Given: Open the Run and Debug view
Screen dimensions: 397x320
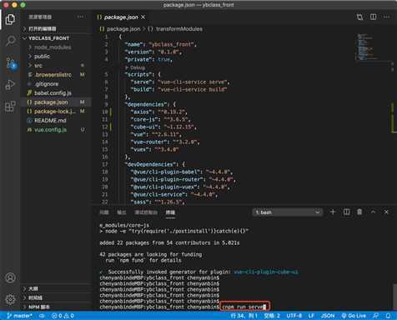Looking at the screenshot, I should click(x=10, y=85).
